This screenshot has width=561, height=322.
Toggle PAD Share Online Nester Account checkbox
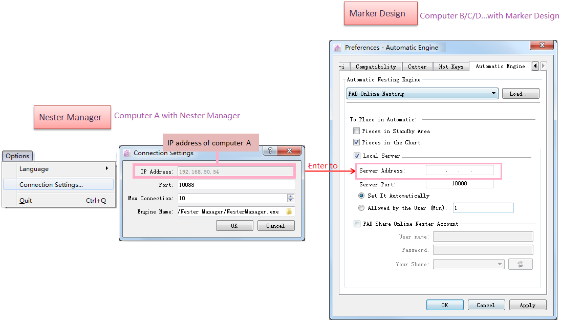click(357, 224)
